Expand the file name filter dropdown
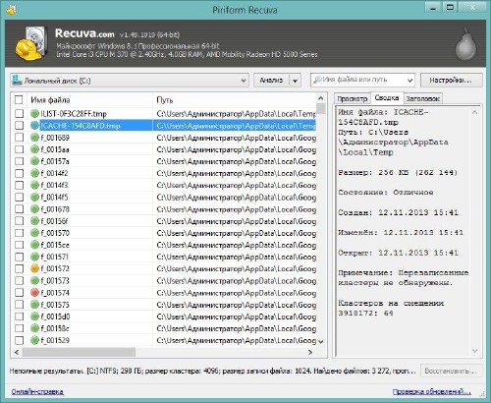This screenshot has width=491, height=403. point(409,81)
